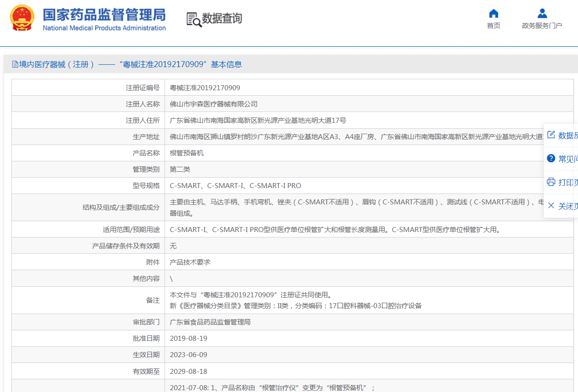Click the 有效期至 label
This screenshot has width=578, height=392.
[x=146, y=371]
